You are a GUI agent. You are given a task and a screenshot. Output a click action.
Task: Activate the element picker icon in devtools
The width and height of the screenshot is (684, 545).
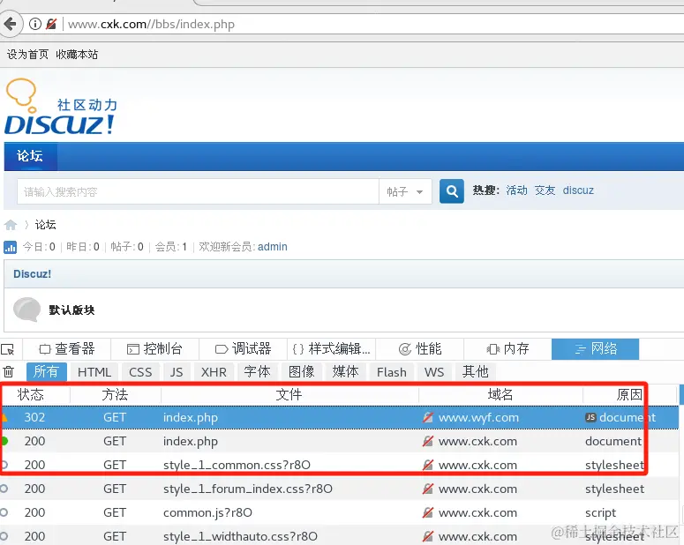click(x=8, y=349)
